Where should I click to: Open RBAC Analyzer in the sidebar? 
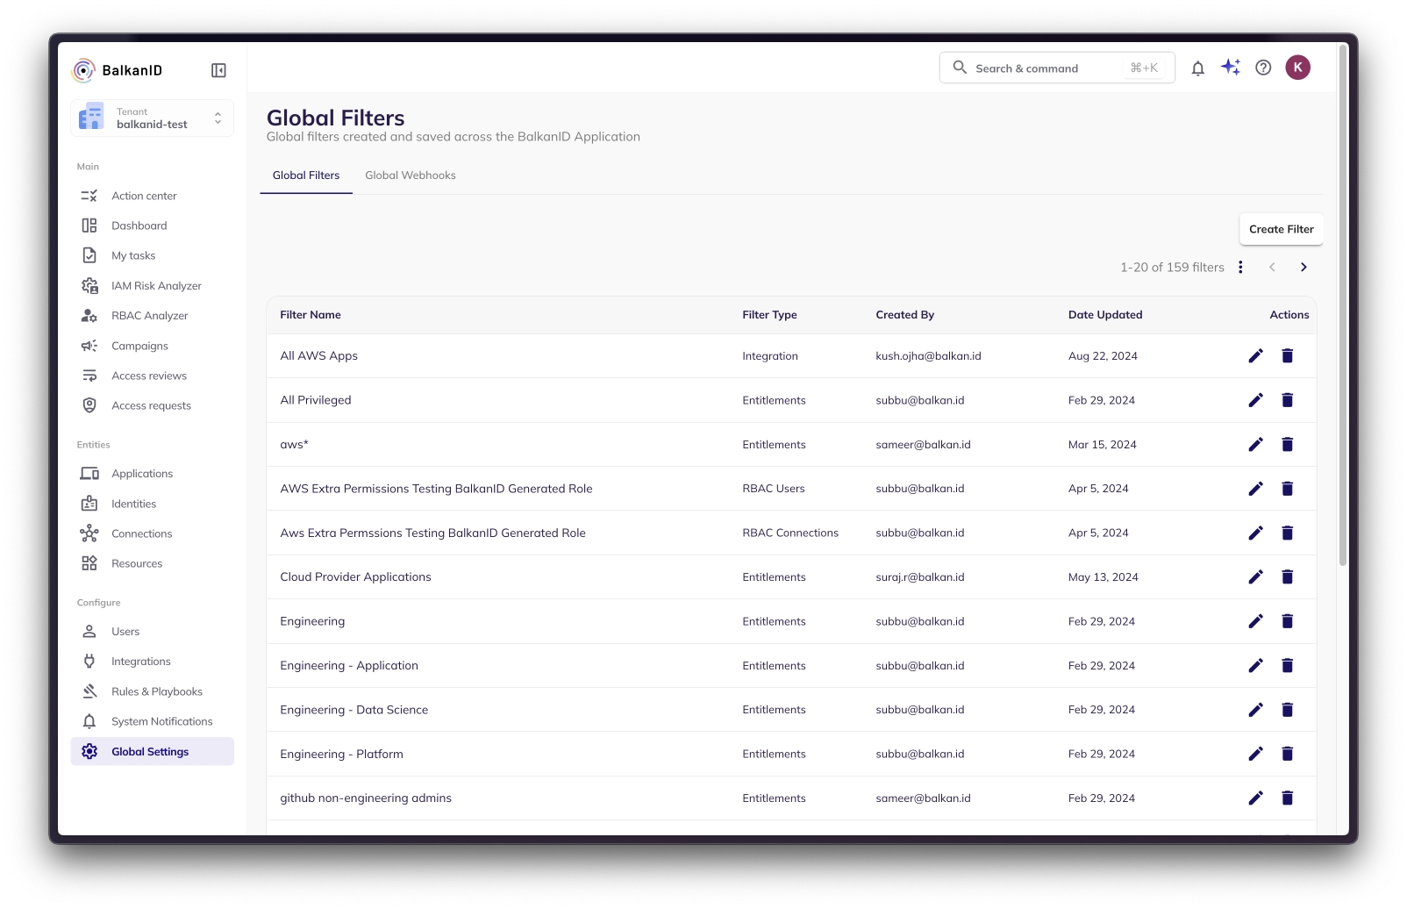pos(153,316)
